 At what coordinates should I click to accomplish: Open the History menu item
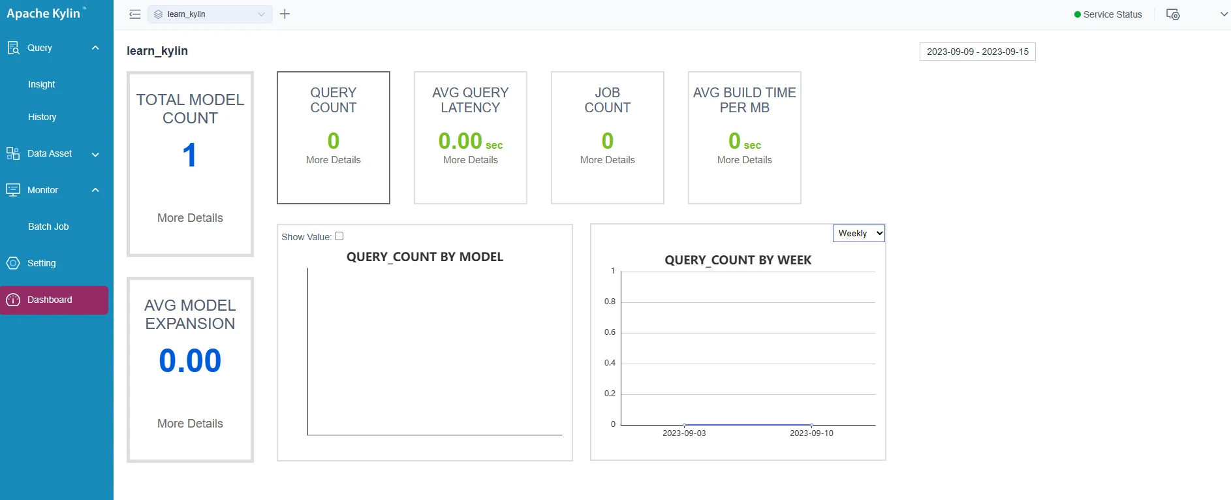pyautogui.click(x=42, y=117)
